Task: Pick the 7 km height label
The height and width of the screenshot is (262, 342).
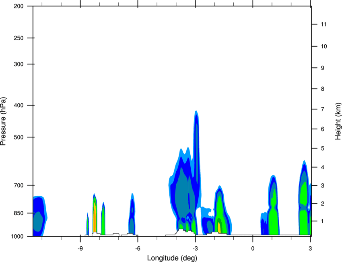Action: [x=323, y=109]
